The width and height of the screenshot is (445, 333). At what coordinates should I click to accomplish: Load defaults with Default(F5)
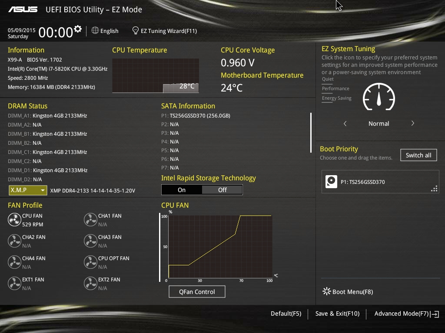pos(286,314)
